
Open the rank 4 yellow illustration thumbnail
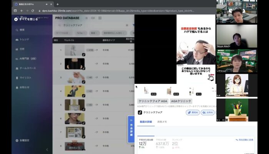[x=75, y=91]
